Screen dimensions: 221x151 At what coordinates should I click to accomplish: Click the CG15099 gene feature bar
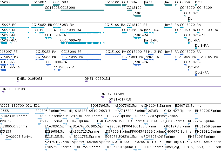pos(82,10)
